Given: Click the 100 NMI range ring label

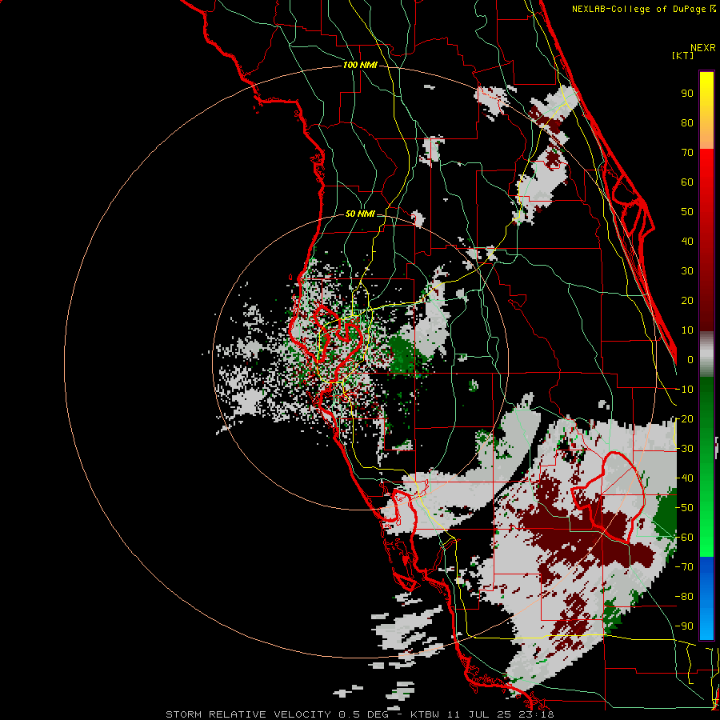Looking at the screenshot, I should tap(360, 66).
